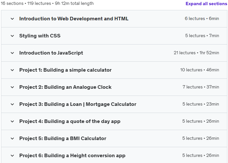228x163 pixels.
Task: Open Project 2: Building an Analogue Clock title
Action: 65,87
